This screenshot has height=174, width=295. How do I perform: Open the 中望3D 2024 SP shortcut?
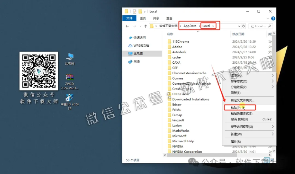coord(69,101)
